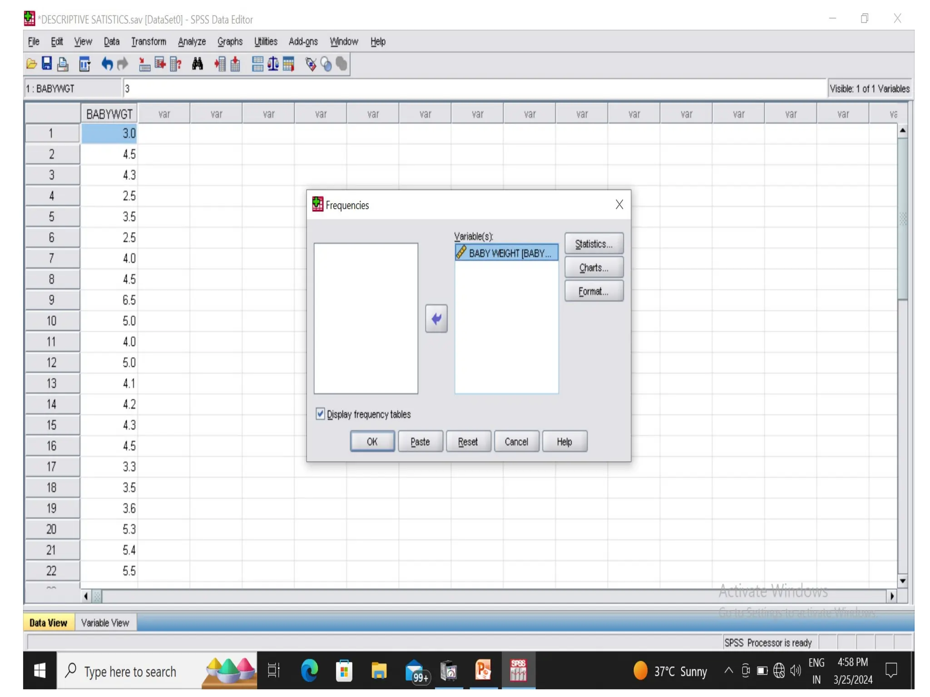Open the Statistics... options button
Image resolution: width=930 pixels, height=697 pixels.
tap(594, 244)
